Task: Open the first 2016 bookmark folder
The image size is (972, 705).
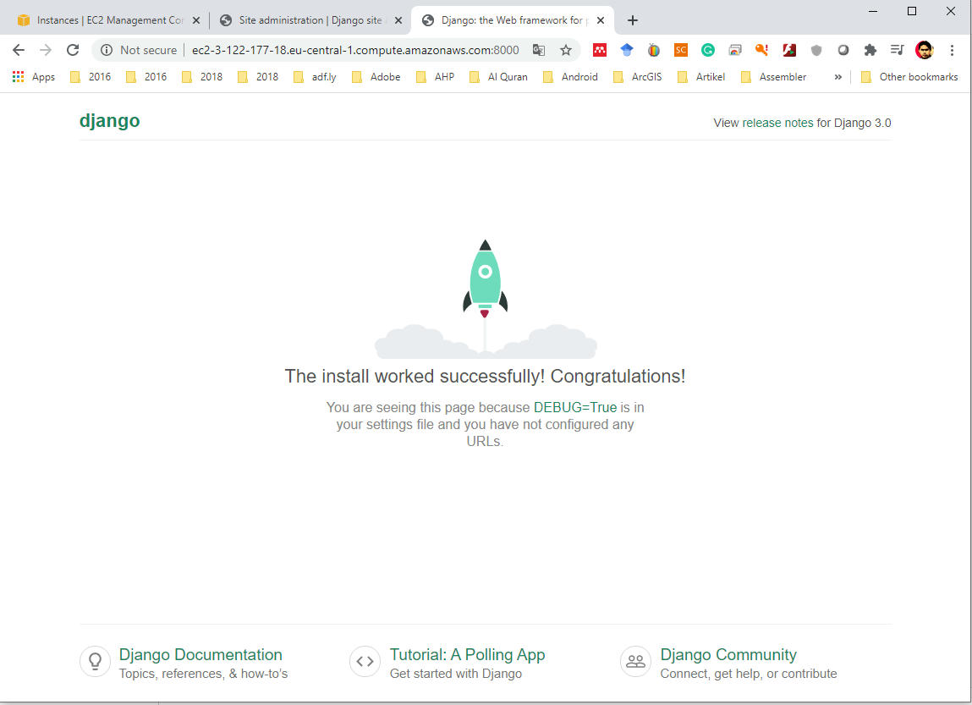Action: pos(91,77)
